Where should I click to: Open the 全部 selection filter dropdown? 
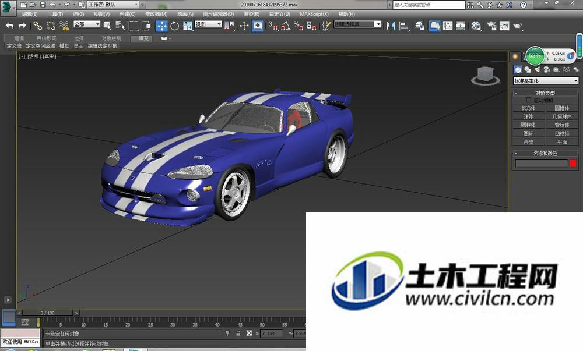click(87, 24)
